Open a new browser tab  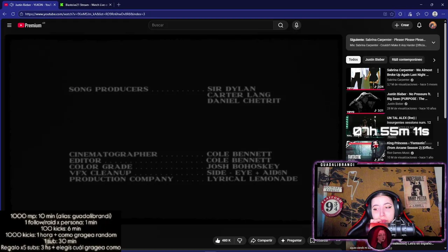click(119, 5)
